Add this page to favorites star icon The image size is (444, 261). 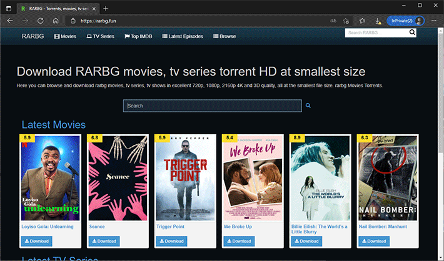pos(346,21)
